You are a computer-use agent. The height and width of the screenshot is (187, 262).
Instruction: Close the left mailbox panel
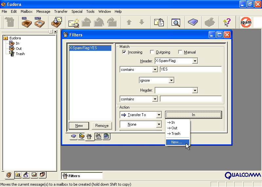point(55,31)
